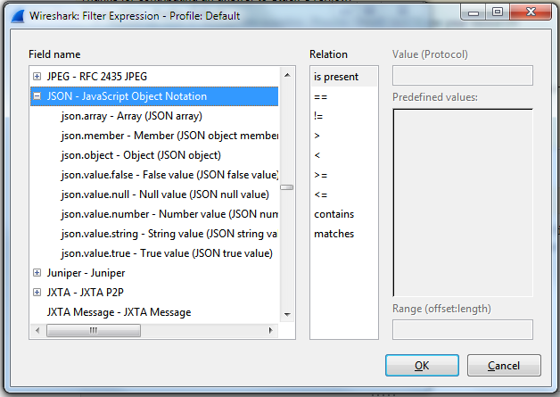Confirm with the OK button

point(422,365)
